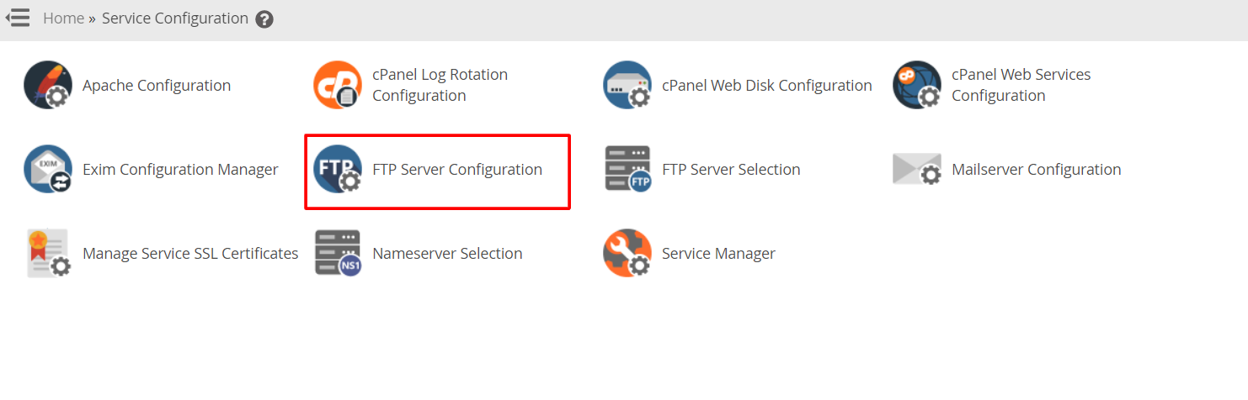The image size is (1248, 400).
Task: Open the Mailserver Configuration text link
Action: pos(1037,169)
